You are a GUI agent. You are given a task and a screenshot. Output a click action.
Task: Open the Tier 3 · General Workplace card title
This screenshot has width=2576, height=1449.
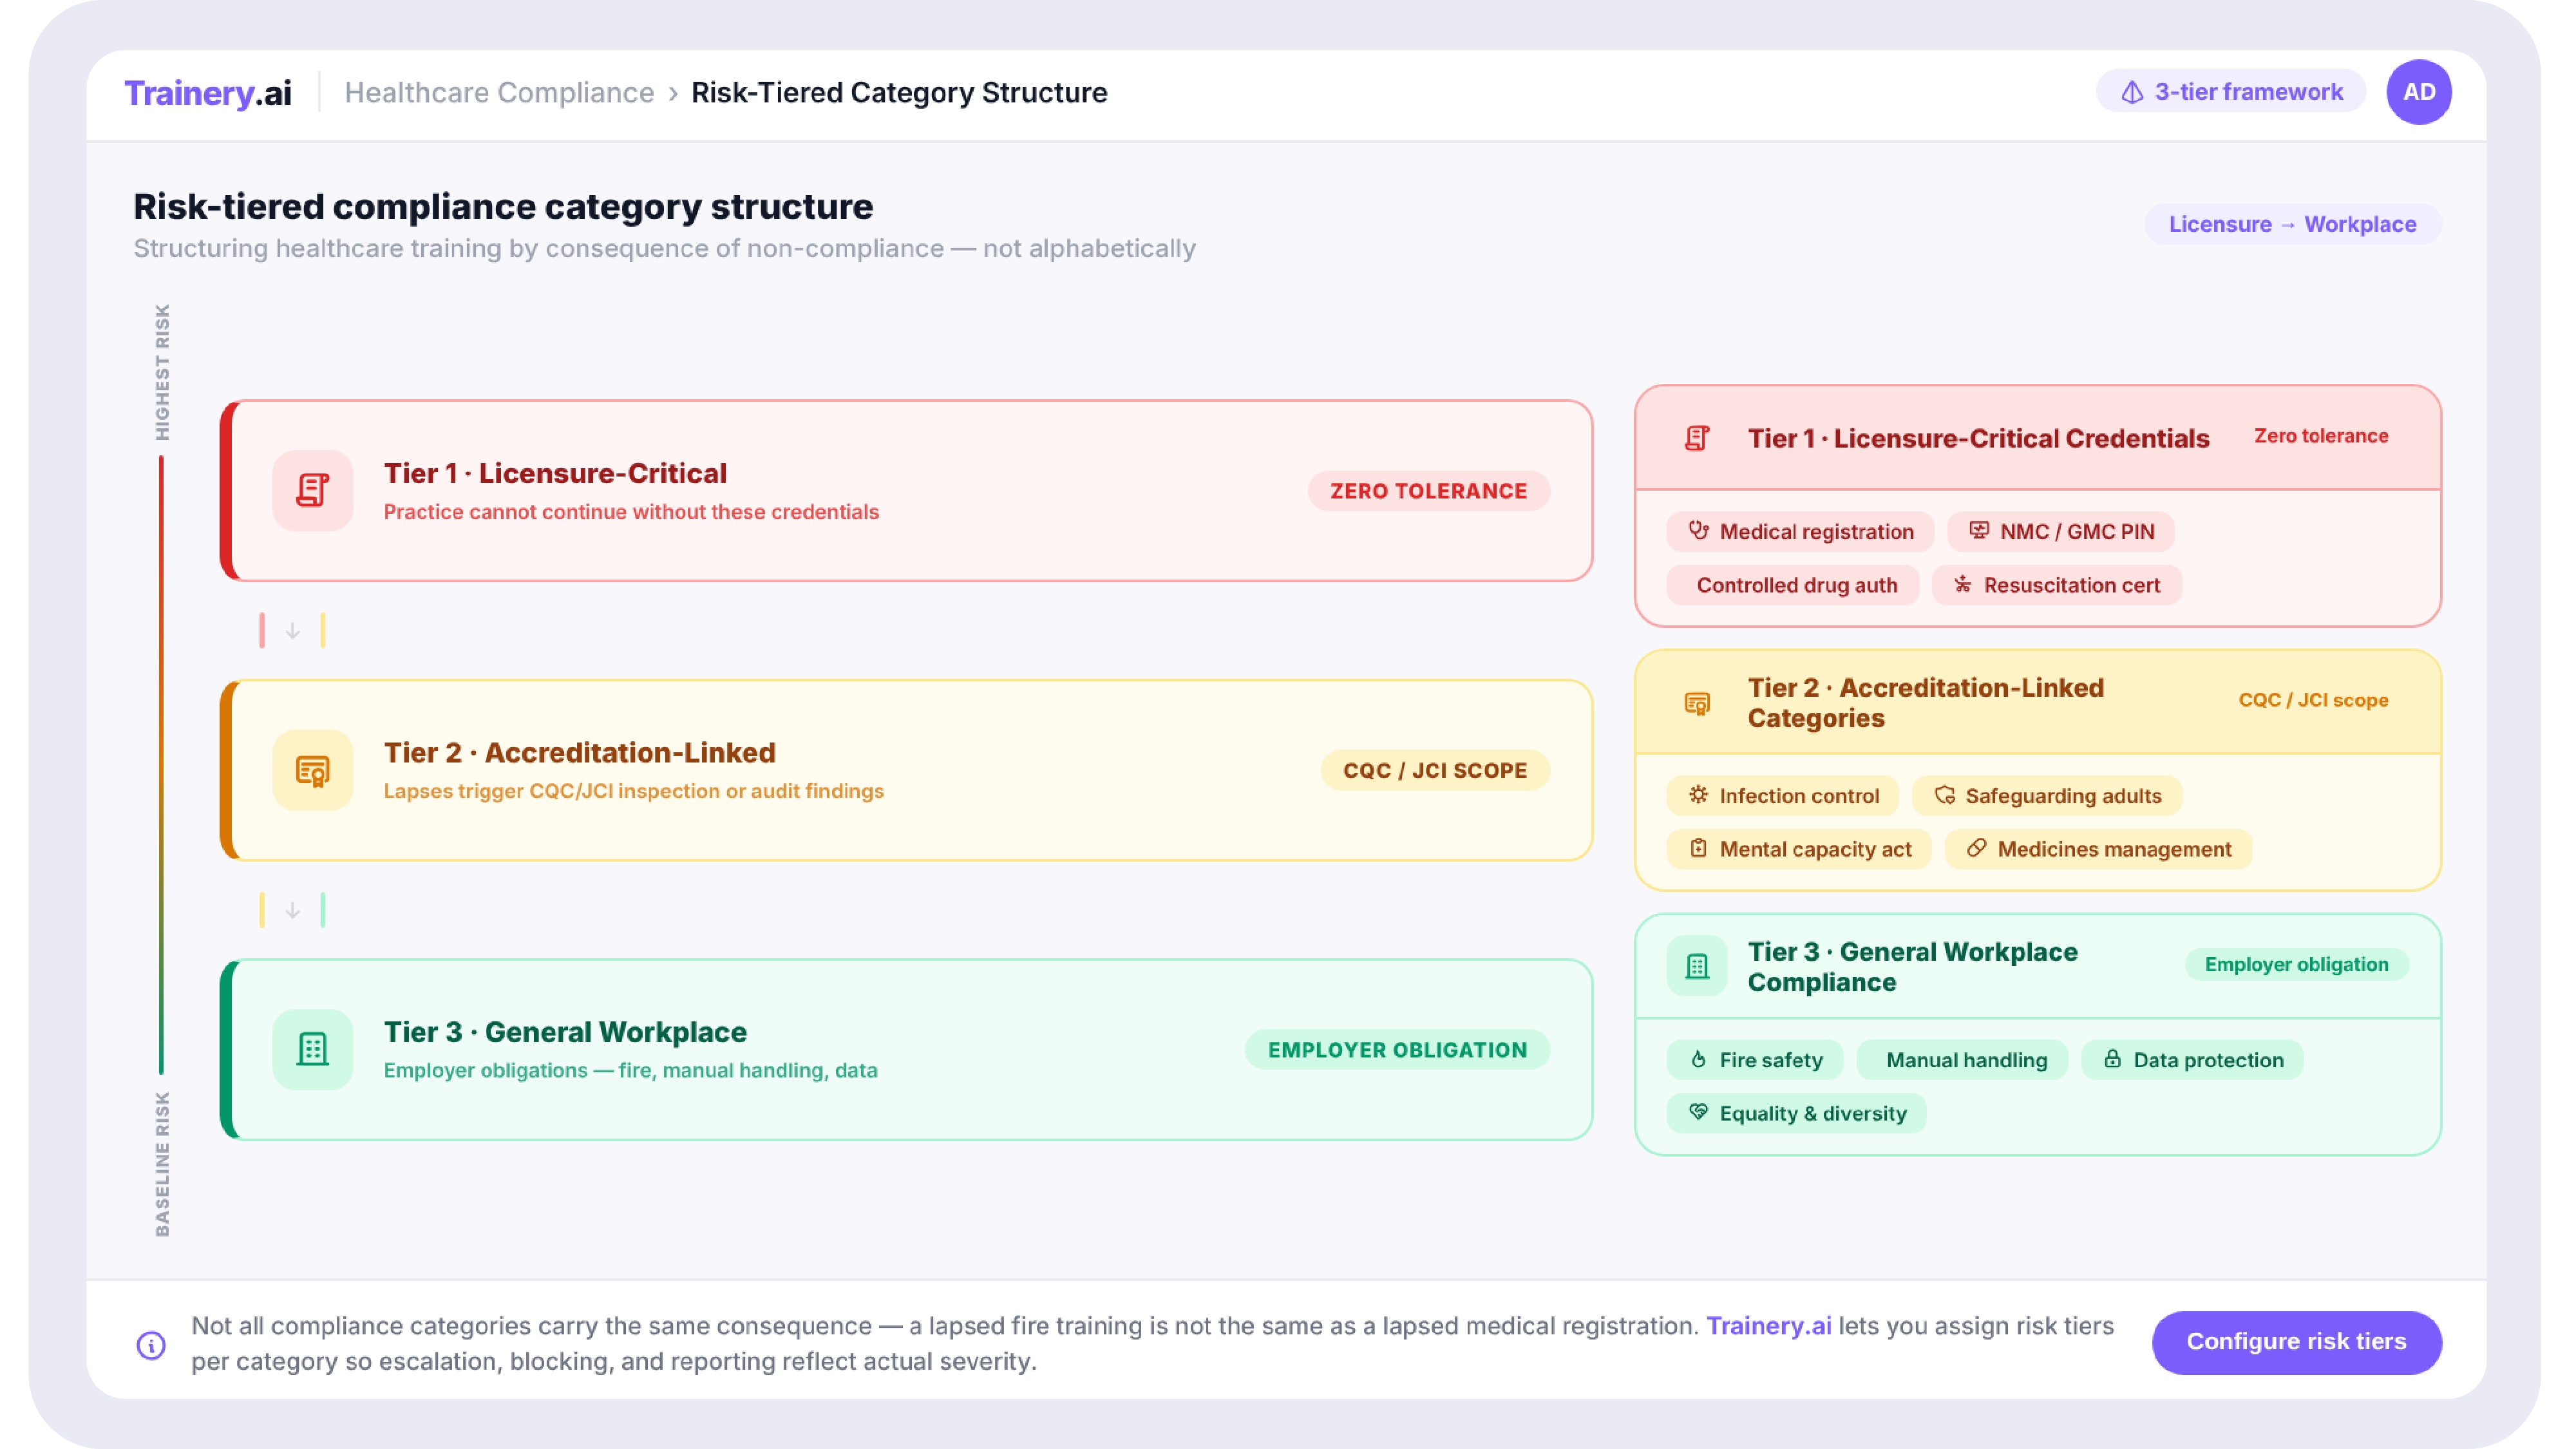coord(565,1032)
